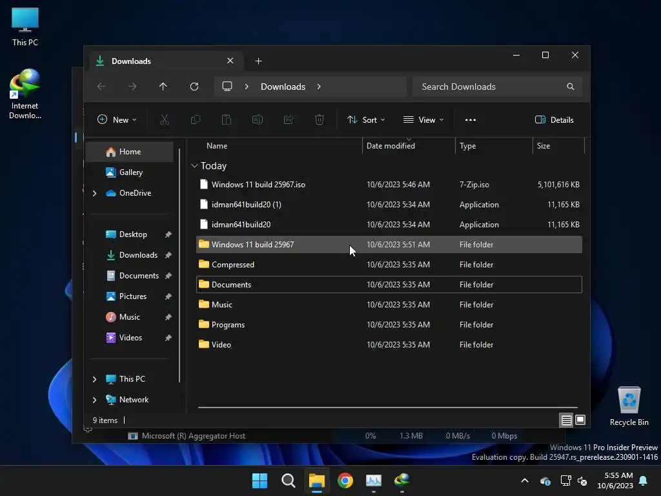Click the Share icon in toolbar
Viewport: 661px width, 496px height.
[289, 119]
